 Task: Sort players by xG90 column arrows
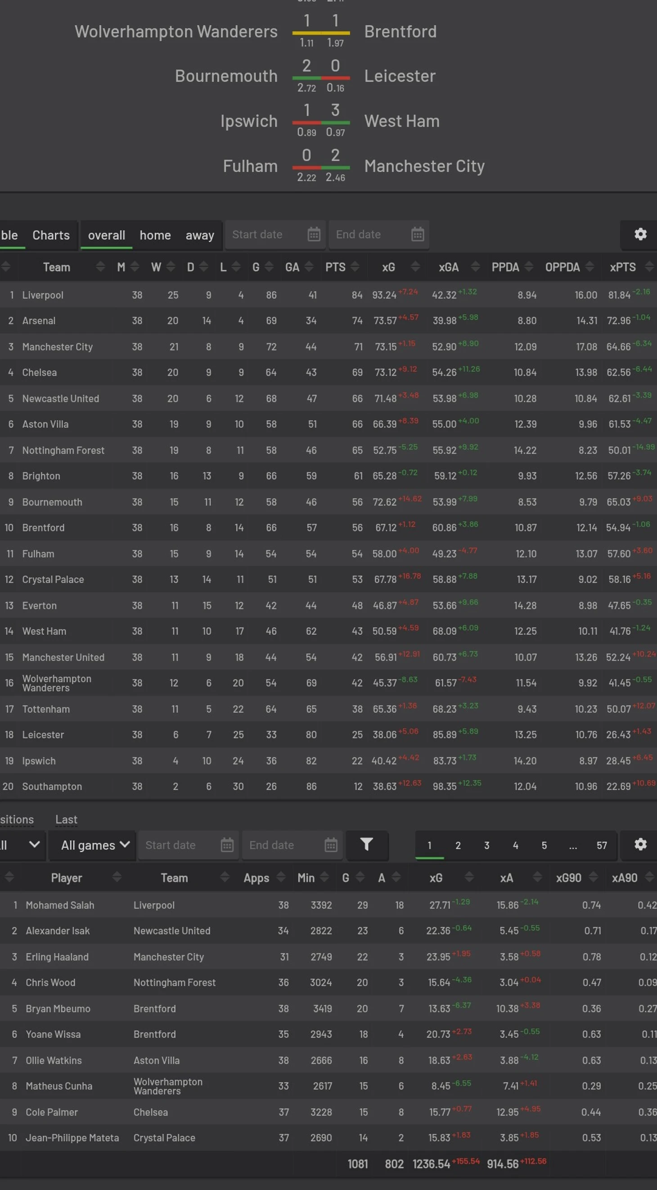point(594,877)
